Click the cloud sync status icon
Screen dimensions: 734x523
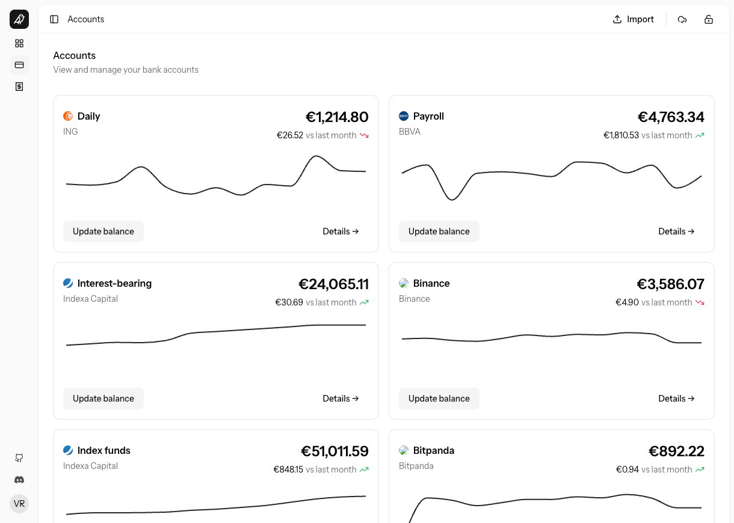tap(682, 19)
